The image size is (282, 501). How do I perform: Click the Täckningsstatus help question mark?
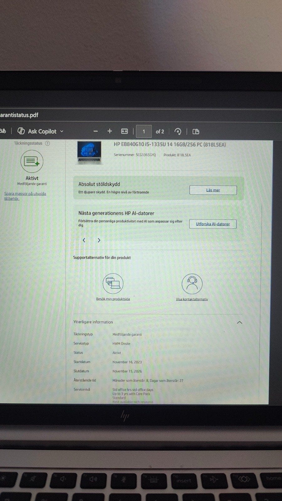pyautogui.click(x=48, y=143)
